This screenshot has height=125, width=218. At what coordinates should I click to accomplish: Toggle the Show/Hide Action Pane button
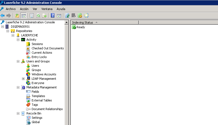59,15
